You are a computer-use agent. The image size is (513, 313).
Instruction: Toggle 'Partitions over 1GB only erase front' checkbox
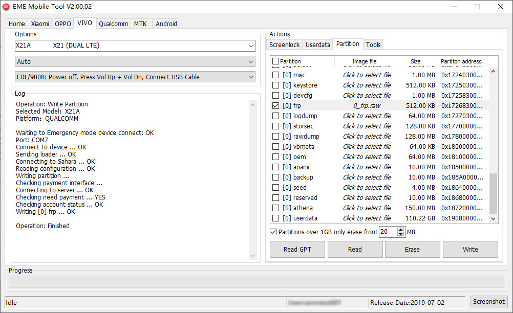[273, 232]
